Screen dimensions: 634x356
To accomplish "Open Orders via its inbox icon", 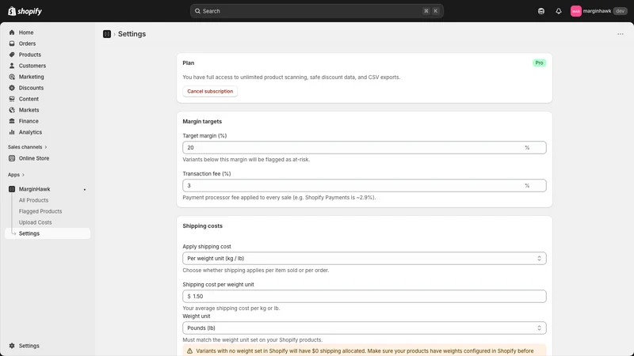I will coord(12,44).
